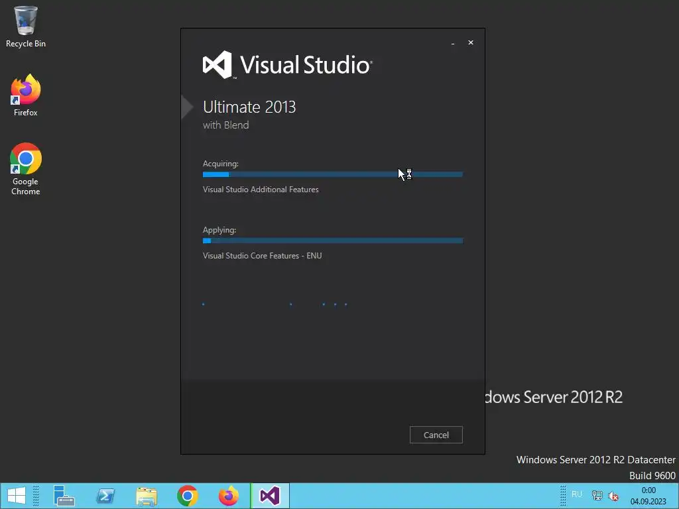Switch to Visual Studio installer taskbar button
The width and height of the screenshot is (679, 509).
point(270,496)
